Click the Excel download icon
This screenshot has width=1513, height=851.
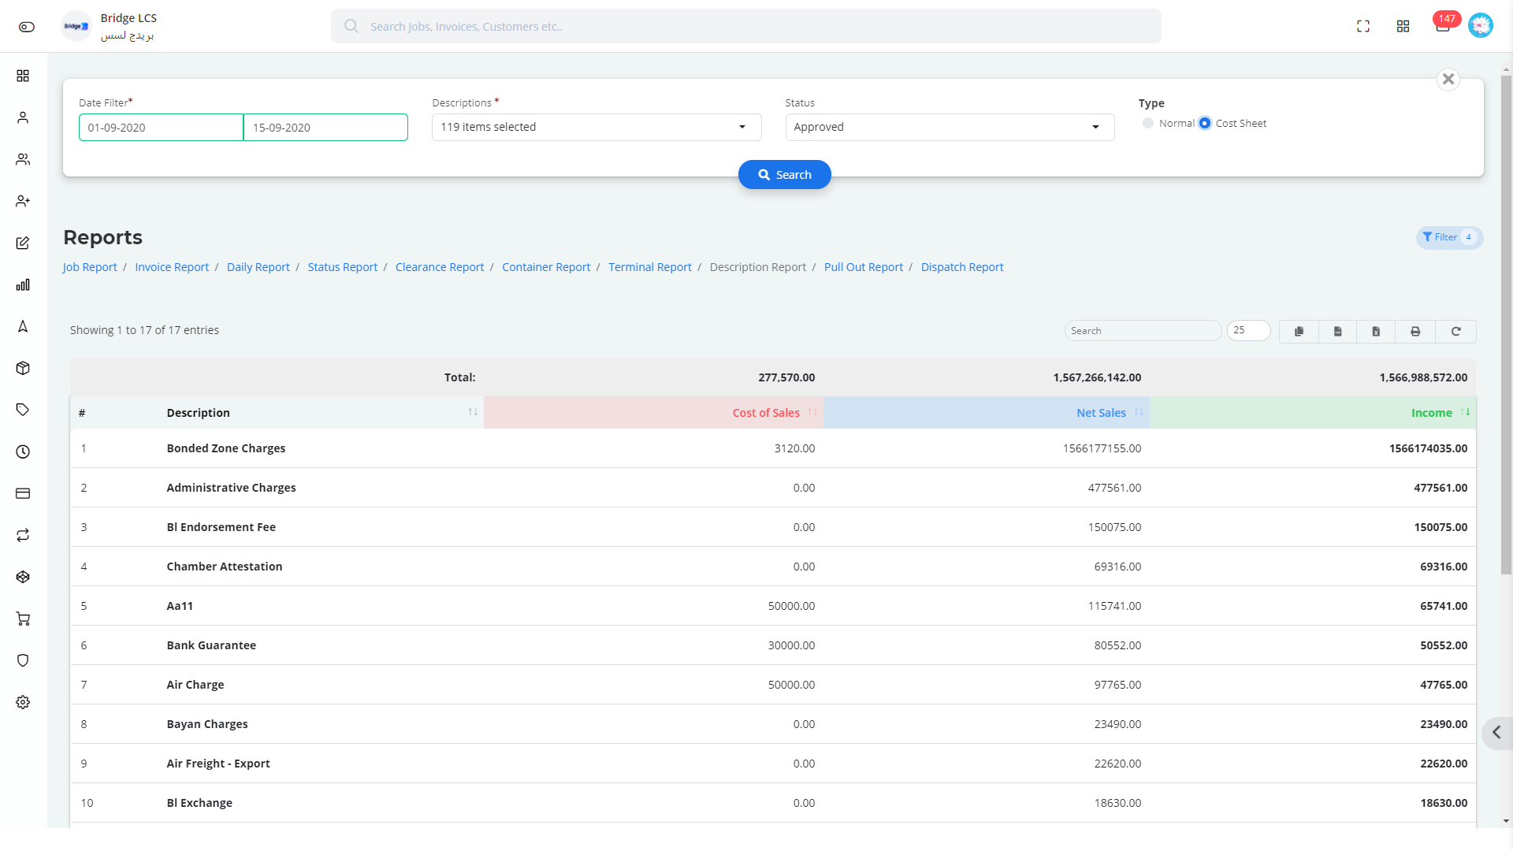[x=1377, y=330]
